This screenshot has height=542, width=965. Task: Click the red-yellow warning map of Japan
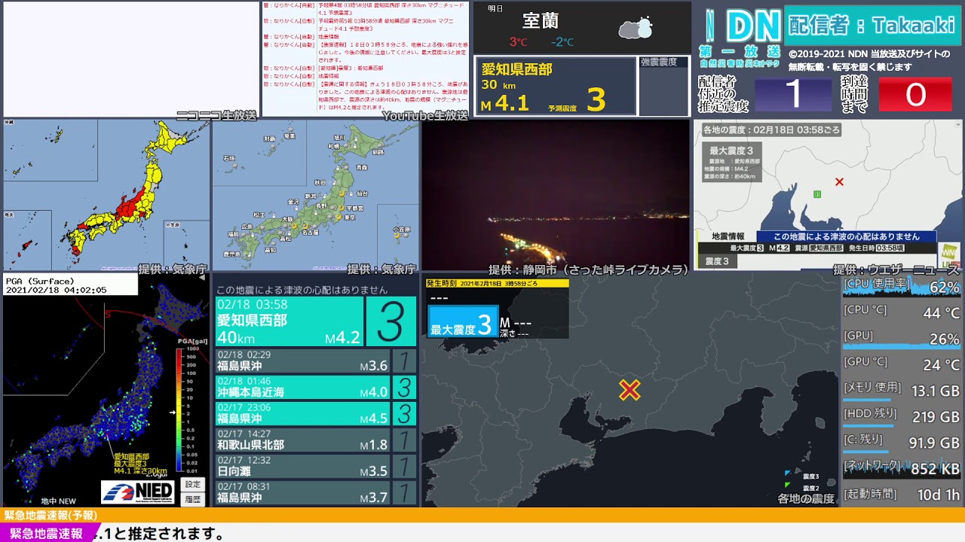pos(106,194)
